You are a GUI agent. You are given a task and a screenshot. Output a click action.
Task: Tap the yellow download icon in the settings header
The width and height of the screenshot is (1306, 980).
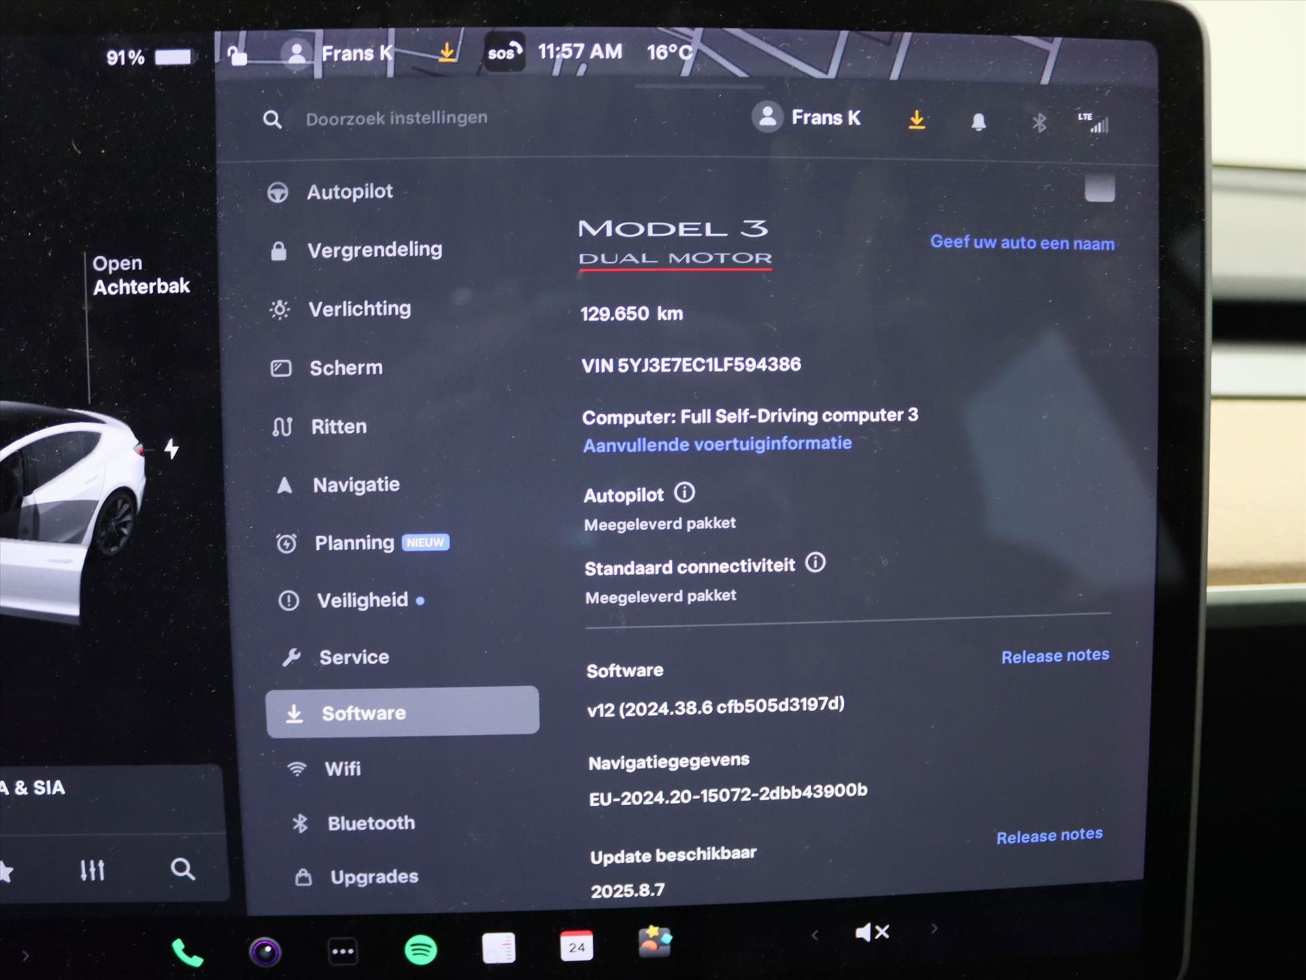click(x=917, y=120)
